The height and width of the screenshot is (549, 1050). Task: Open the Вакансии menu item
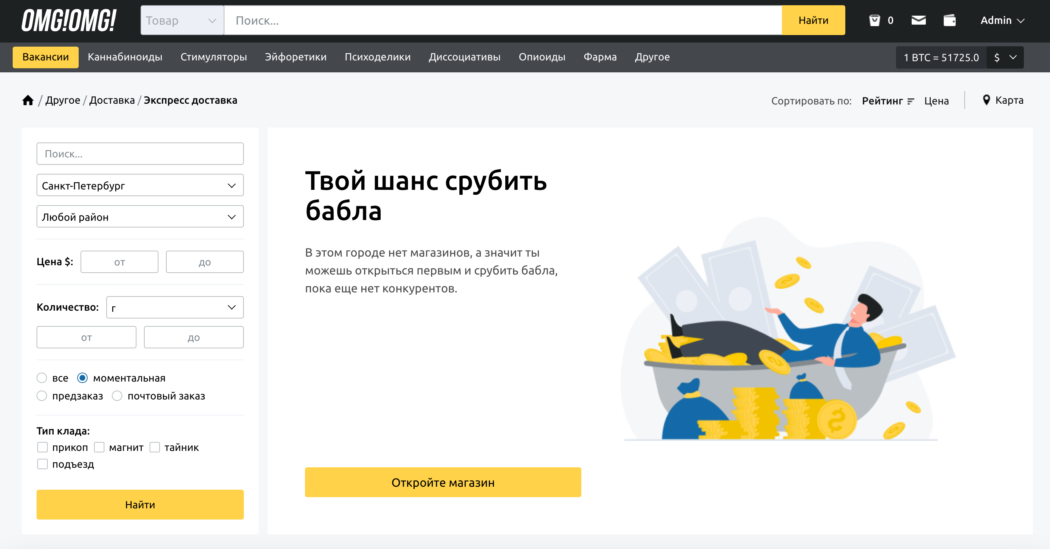click(45, 57)
